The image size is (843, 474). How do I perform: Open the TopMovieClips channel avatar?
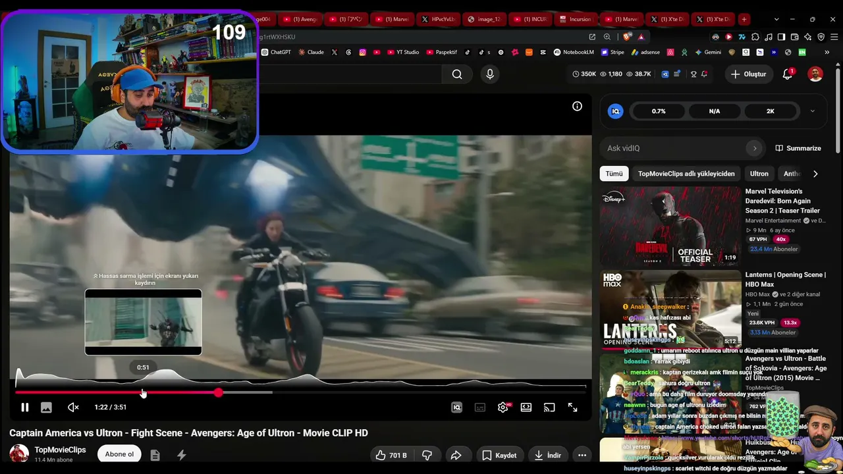[19, 454]
